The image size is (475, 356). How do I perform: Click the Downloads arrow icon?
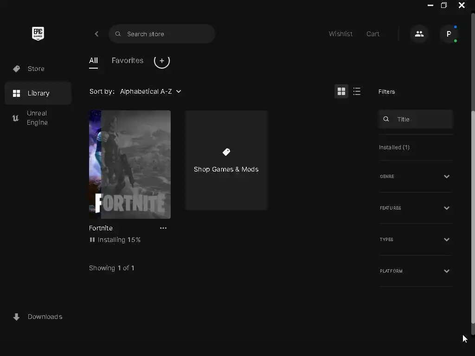[16, 317]
